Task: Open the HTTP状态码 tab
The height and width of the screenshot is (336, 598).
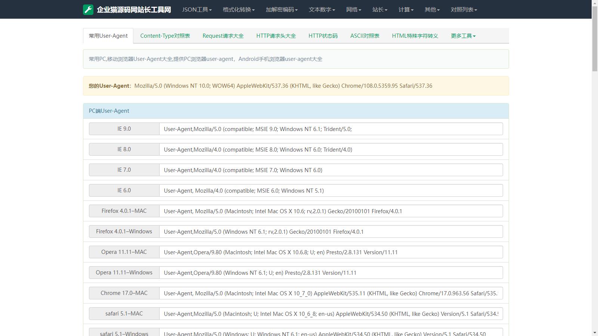Action: point(323,36)
